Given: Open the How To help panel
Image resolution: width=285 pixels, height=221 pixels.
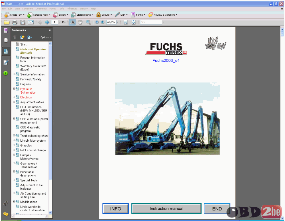Looking at the screenshot, I should pyautogui.click(x=6, y=73).
